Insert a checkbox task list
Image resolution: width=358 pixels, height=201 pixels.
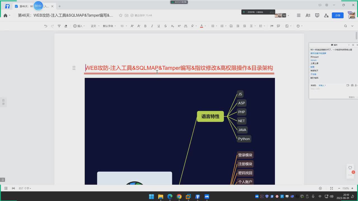pyautogui.click(x=231, y=26)
